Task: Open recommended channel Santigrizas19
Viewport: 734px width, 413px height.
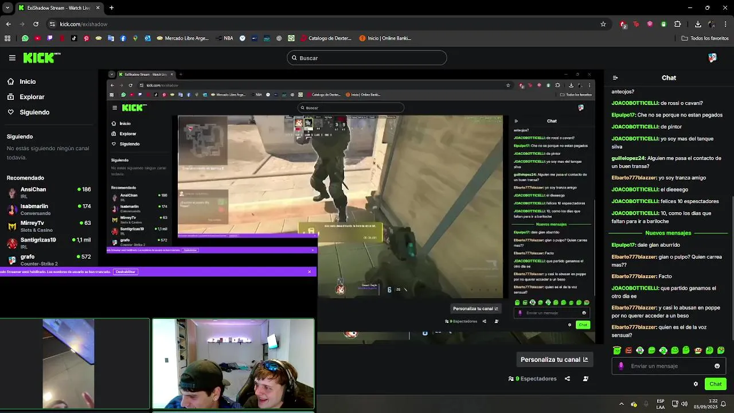Action: coord(49,243)
